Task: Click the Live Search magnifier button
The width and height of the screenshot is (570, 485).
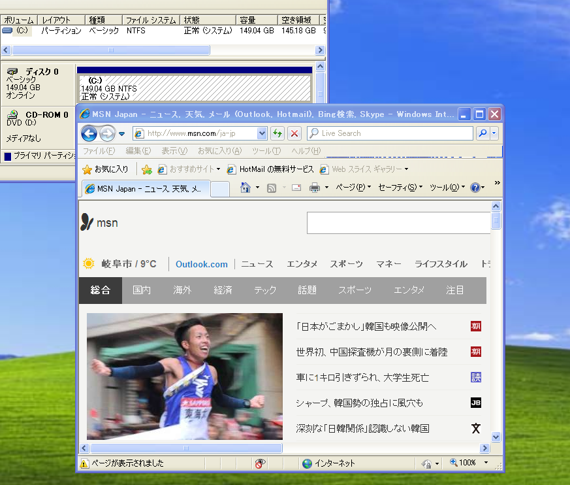Action: click(483, 133)
